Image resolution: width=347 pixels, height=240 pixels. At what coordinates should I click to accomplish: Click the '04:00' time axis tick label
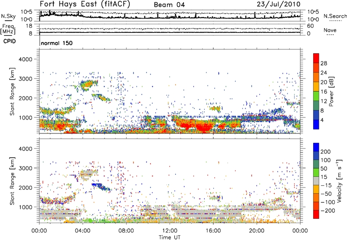click(x=82, y=231)
